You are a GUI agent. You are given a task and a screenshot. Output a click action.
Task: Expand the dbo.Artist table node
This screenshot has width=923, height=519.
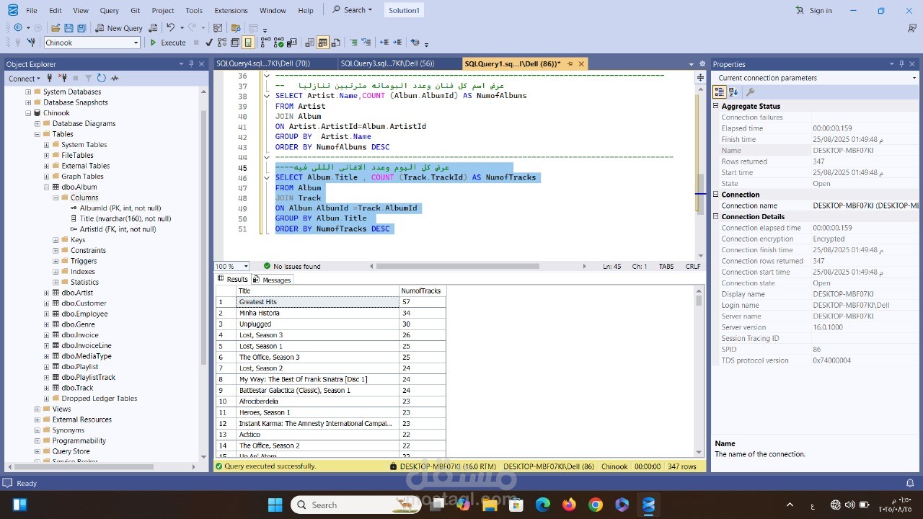46,293
